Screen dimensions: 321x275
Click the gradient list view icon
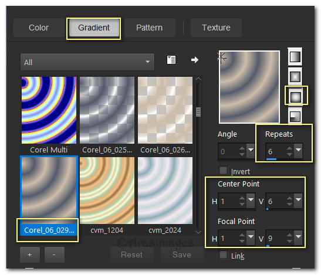pyautogui.click(x=171, y=60)
